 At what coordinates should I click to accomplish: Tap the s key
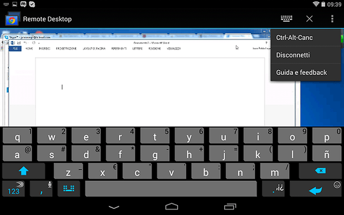pyautogui.click(x=52, y=153)
